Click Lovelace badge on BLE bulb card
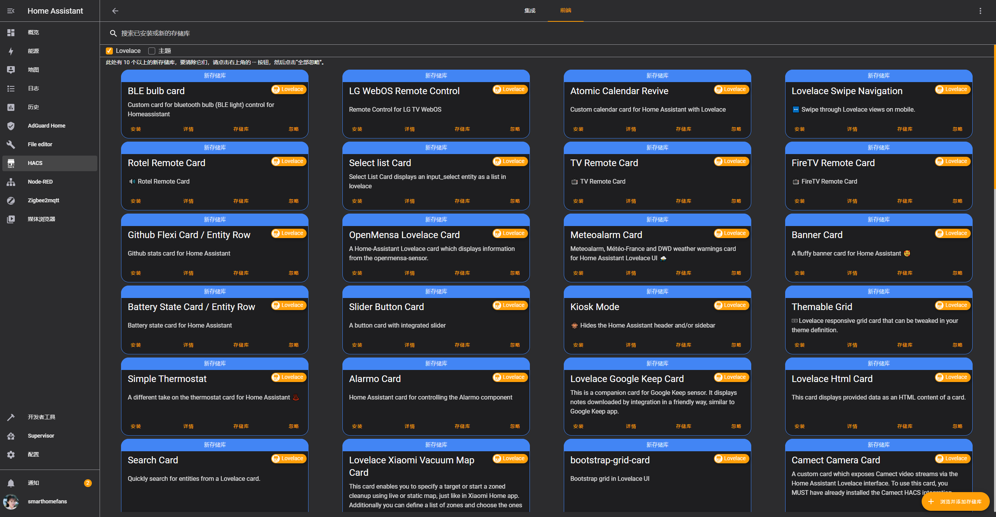 (x=289, y=89)
